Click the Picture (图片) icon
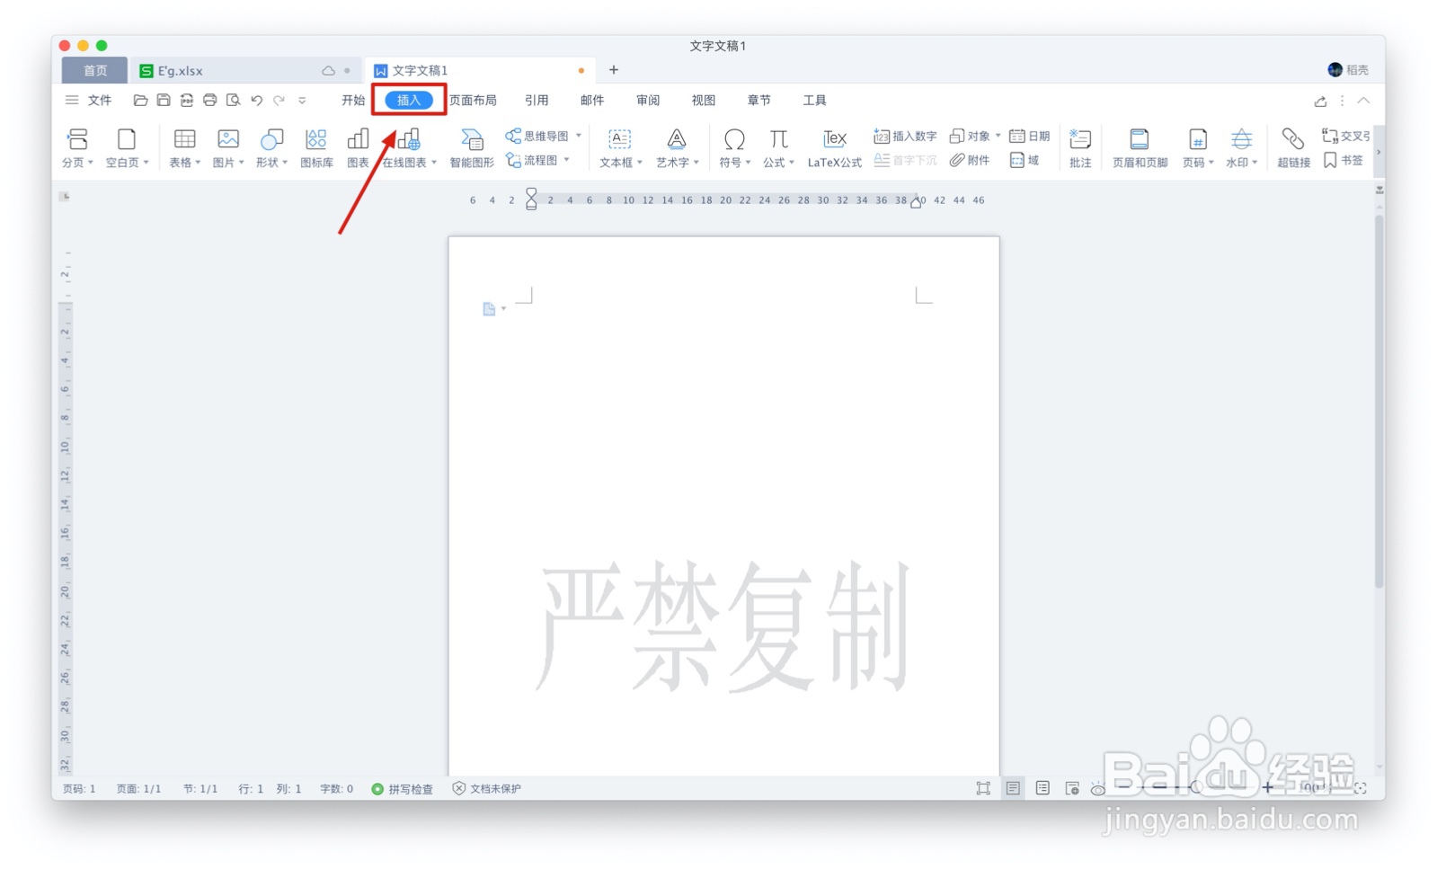This screenshot has height=869, width=1437. pos(228,139)
